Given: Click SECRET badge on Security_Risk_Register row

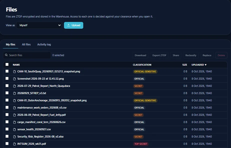Looking at the screenshot, I should 138,137.
